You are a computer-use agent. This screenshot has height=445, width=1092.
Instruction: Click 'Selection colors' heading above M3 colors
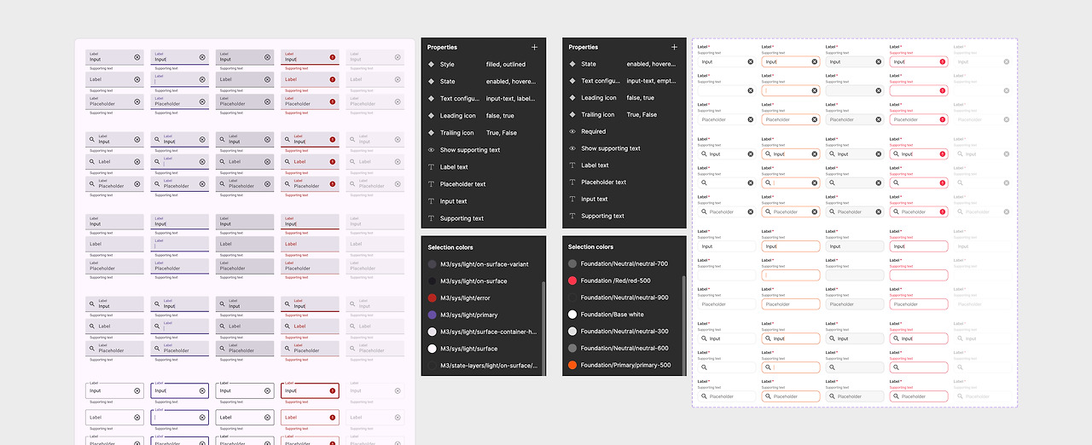[x=450, y=247]
